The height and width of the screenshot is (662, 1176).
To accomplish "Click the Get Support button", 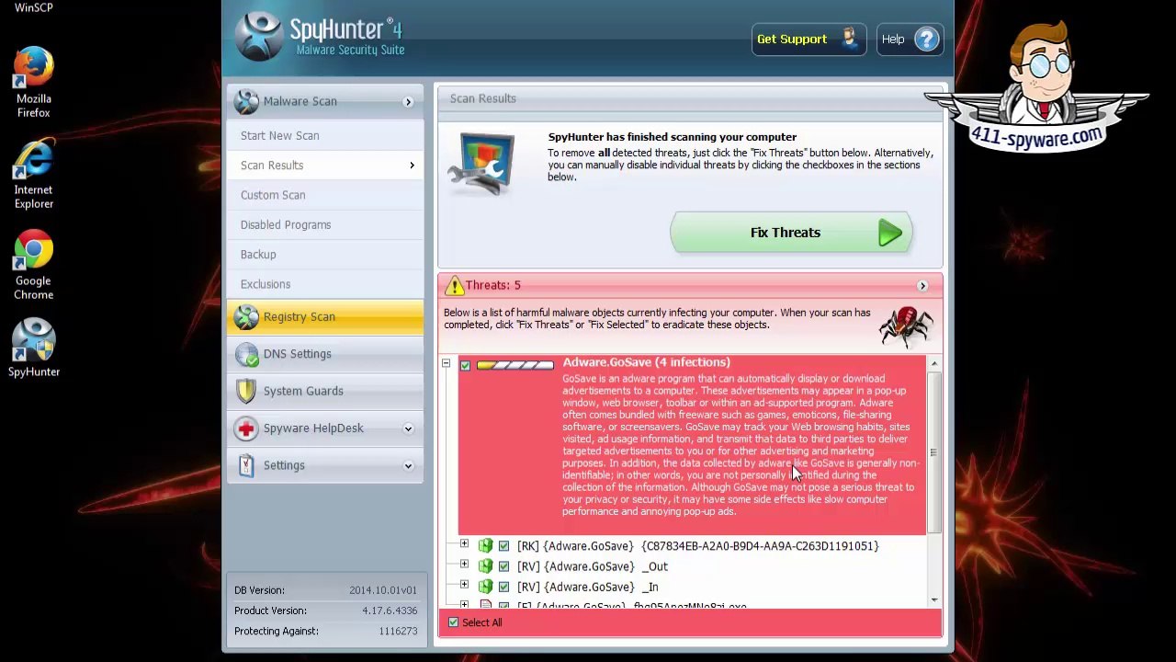I will (808, 40).
